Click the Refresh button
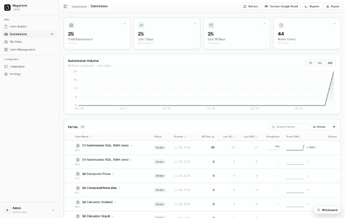The image size is (345, 218). 251,6
